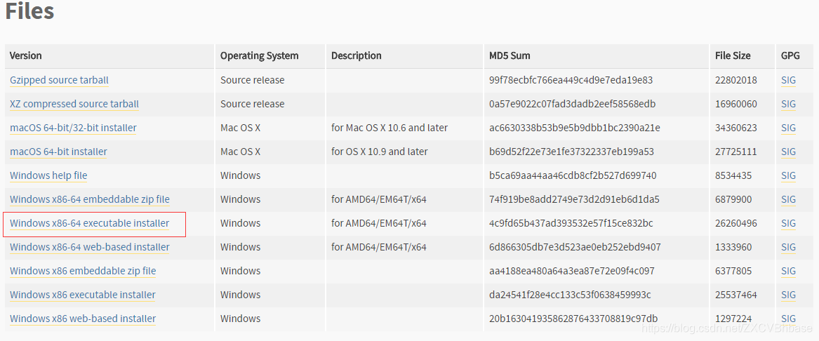Click file size 26260496
The height and width of the screenshot is (341, 819).
[x=736, y=224]
